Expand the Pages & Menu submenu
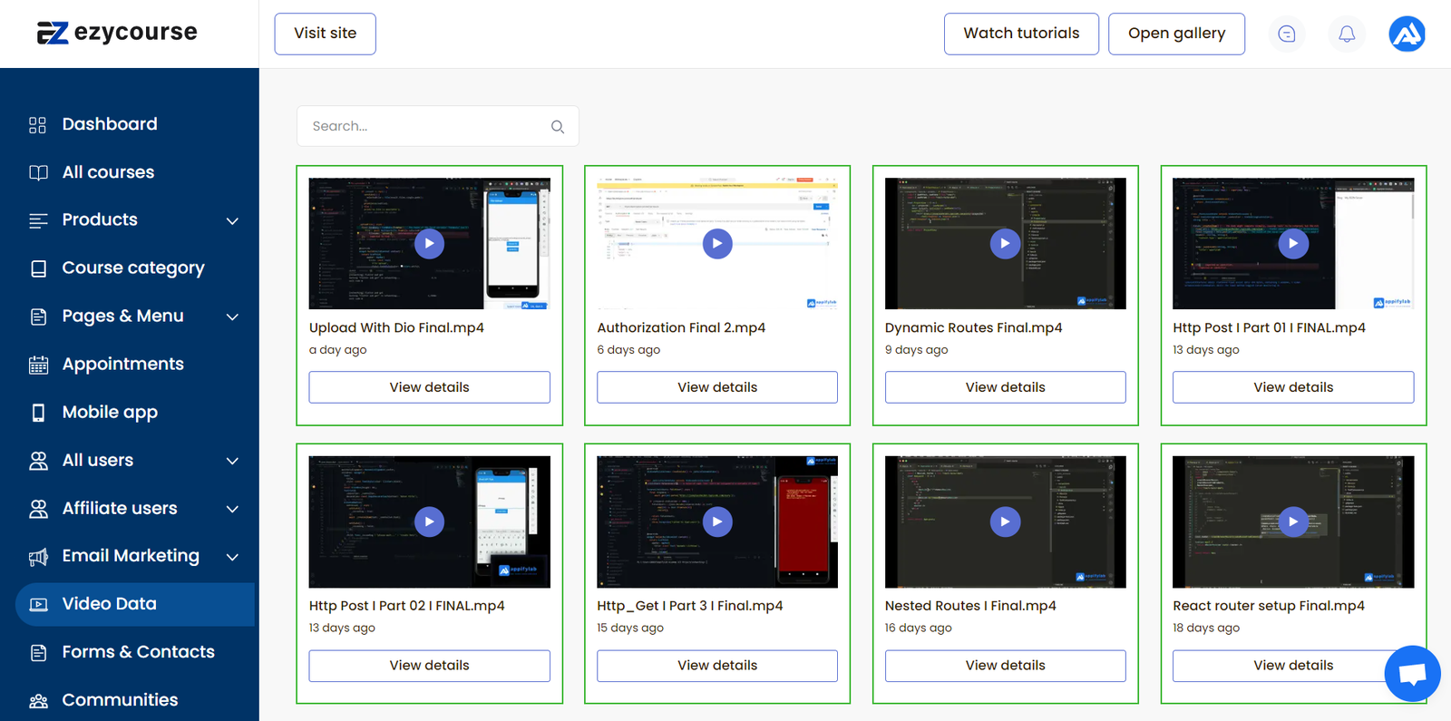 pyautogui.click(x=232, y=317)
